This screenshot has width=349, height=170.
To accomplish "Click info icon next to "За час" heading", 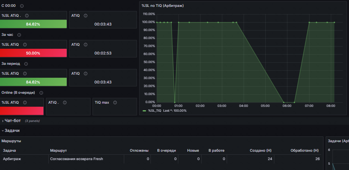I will click(19, 35).
